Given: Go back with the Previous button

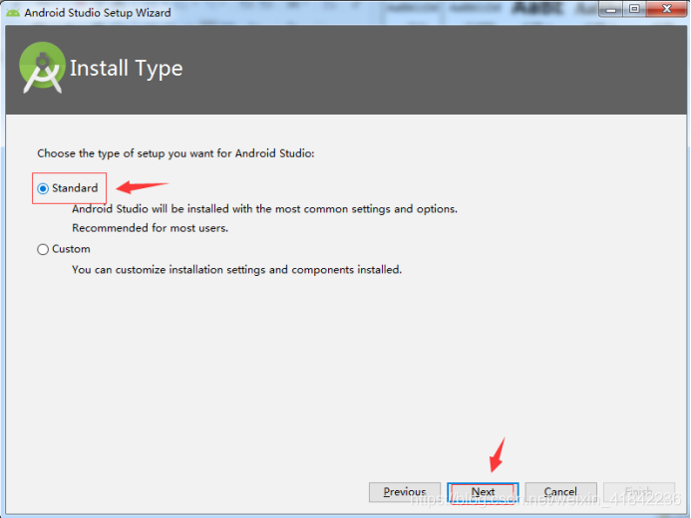Looking at the screenshot, I should [405, 491].
